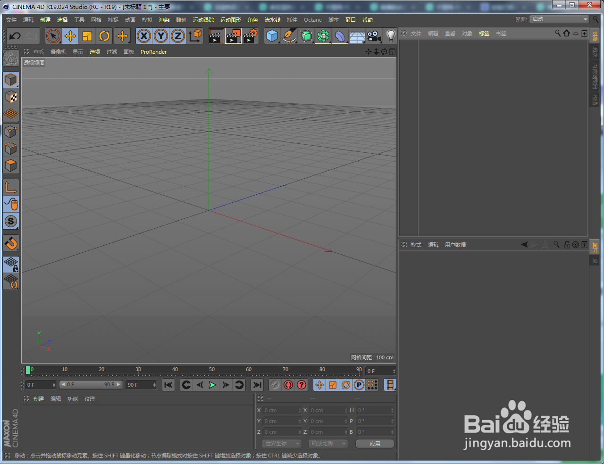The width and height of the screenshot is (604, 464).
Task: Open the 世界坐标 coordinate dropdown
Action: tap(281, 443)
